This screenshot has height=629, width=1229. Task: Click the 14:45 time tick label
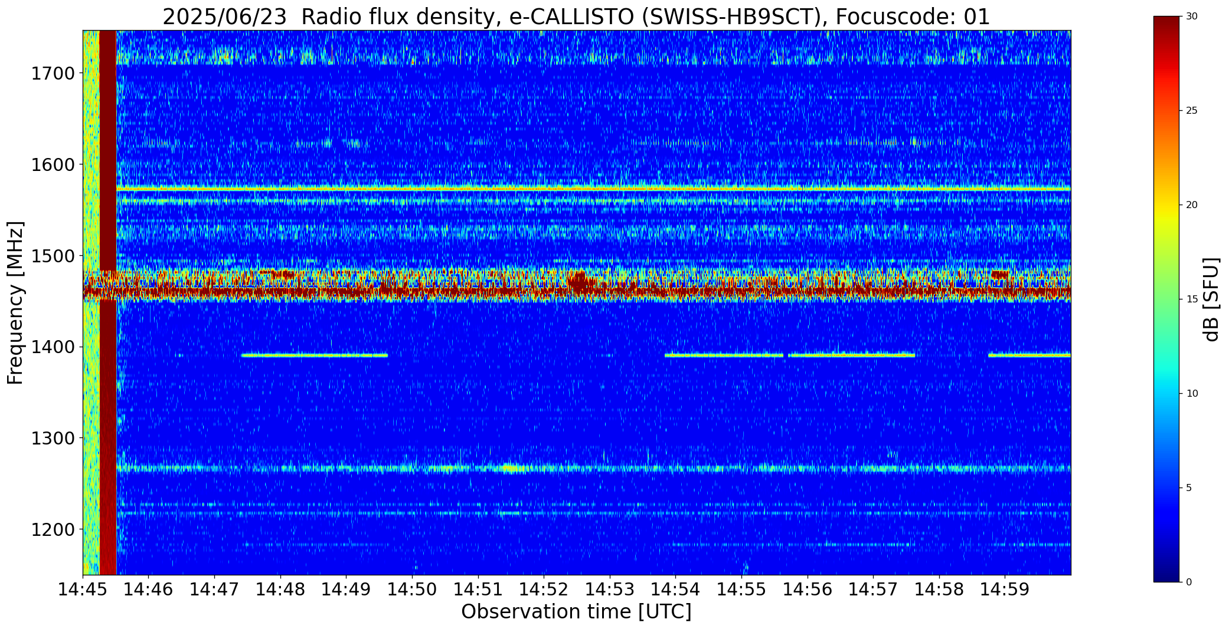click(83, 588)
